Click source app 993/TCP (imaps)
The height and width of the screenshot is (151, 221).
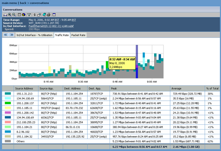coord(51,108)
